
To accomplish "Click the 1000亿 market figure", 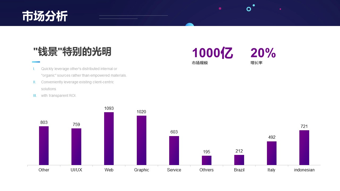I will tap(212, 53).
